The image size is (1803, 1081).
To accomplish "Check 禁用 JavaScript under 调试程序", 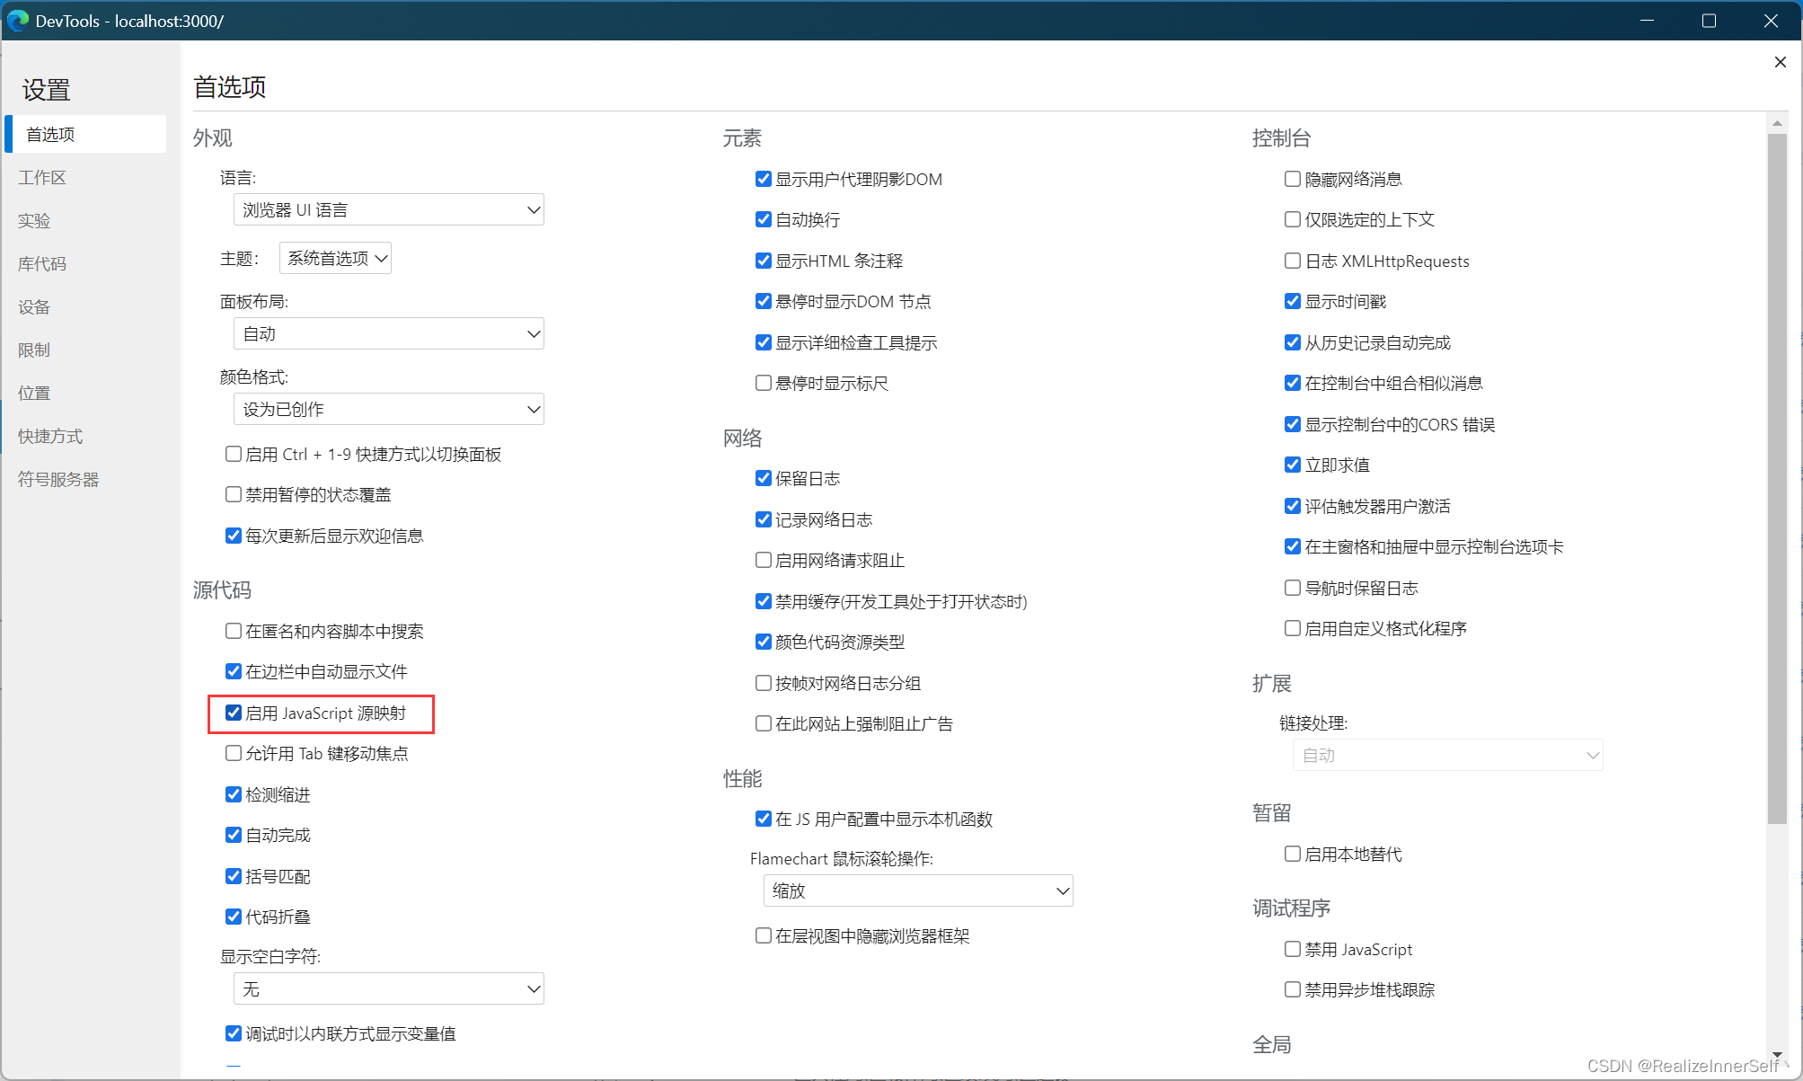I will (1293, 949).
